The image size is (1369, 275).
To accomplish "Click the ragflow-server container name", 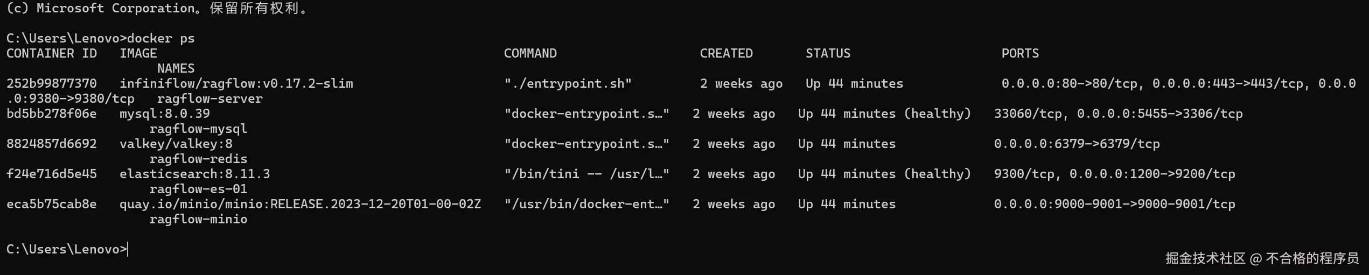I will pos(209,98).
